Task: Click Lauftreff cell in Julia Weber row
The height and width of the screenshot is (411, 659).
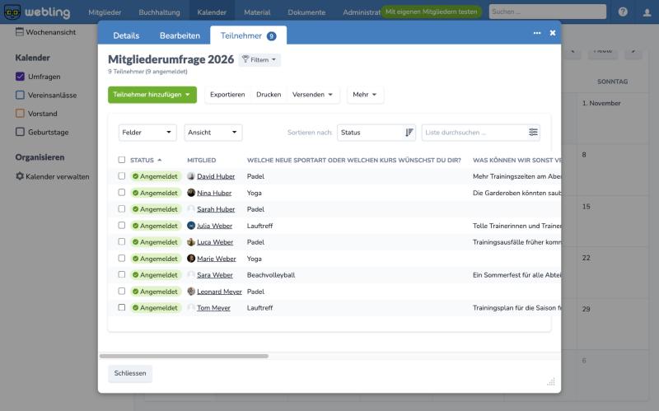Action: point(259,226)
